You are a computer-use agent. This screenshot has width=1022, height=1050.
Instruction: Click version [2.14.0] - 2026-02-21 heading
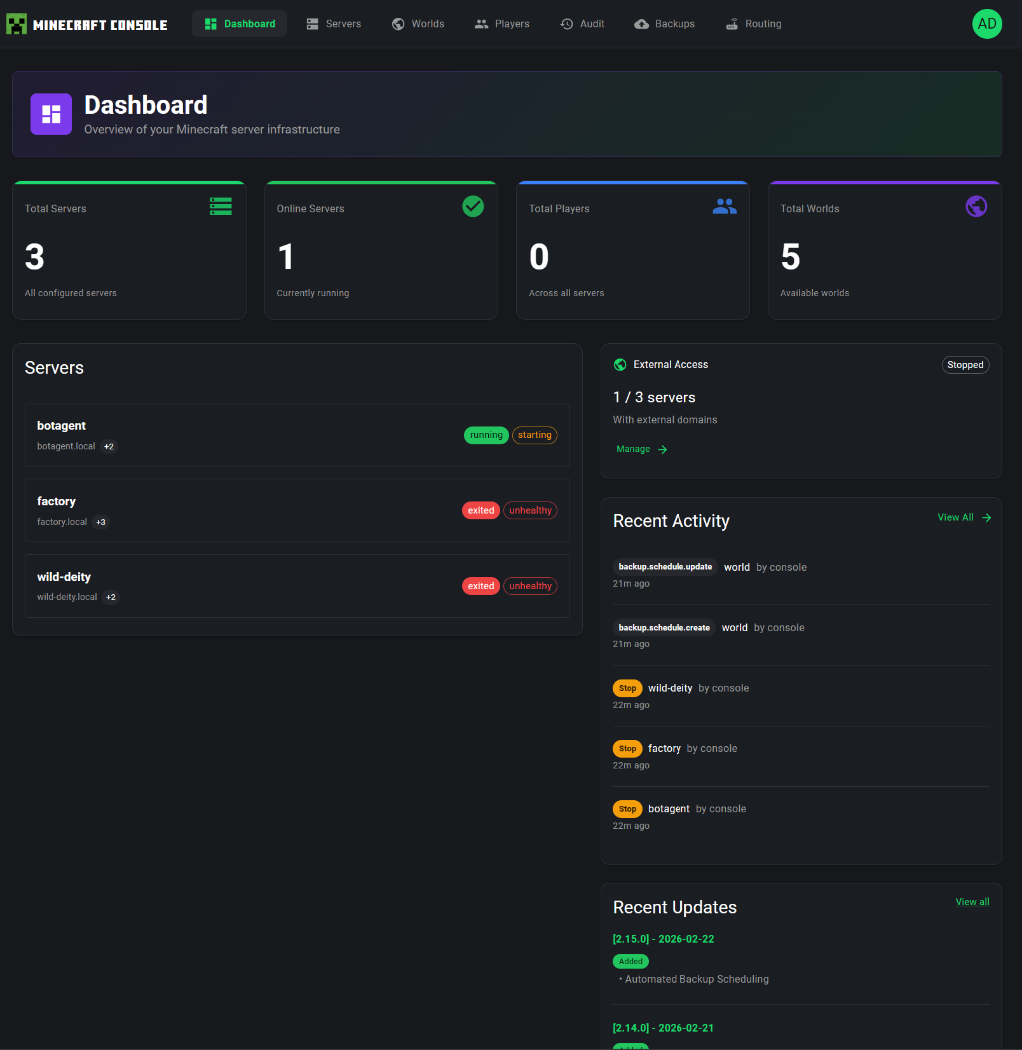[x=664, y=1028]
